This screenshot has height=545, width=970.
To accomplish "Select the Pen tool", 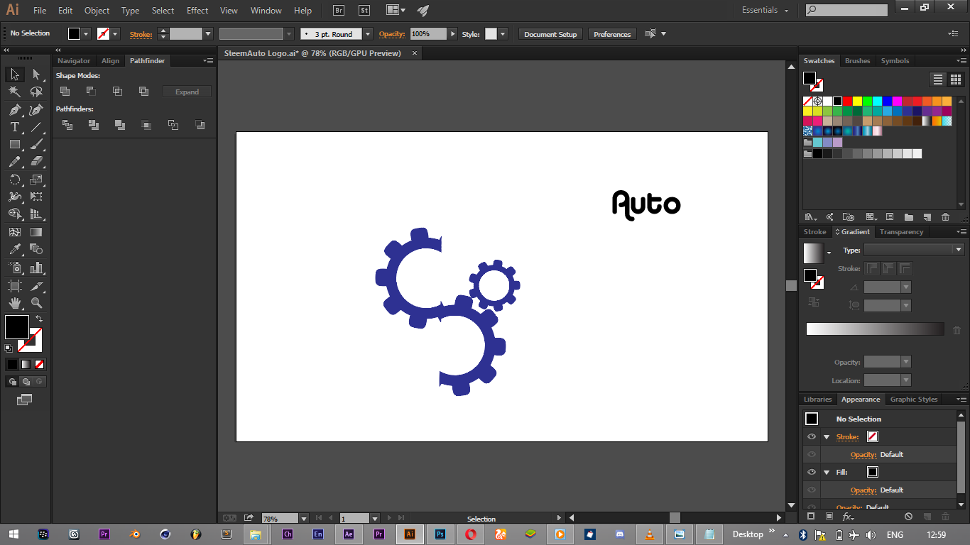I will coord(14,109).
